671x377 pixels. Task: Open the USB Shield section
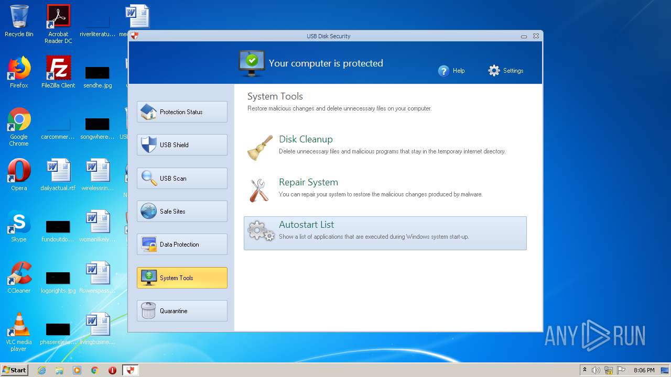(182, 145)
